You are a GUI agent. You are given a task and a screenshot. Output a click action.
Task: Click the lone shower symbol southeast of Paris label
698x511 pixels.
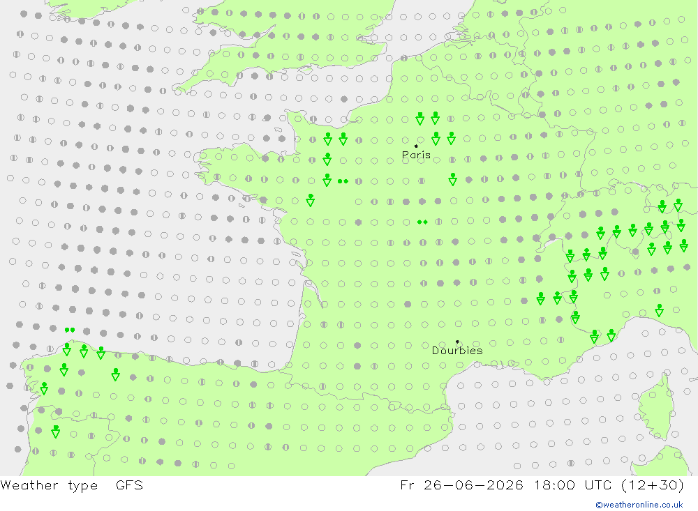point(453,180)
